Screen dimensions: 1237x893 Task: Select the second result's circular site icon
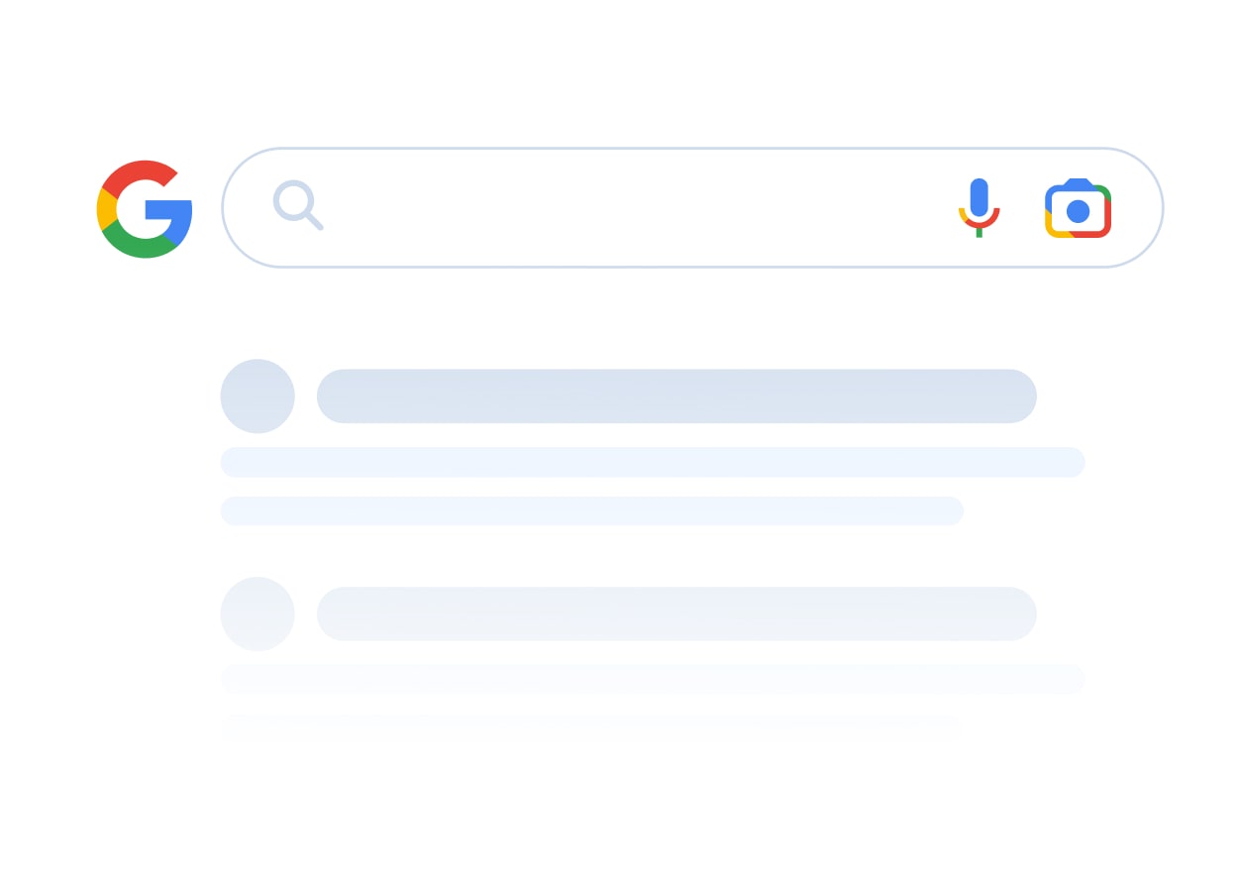(x=258, y=614)
